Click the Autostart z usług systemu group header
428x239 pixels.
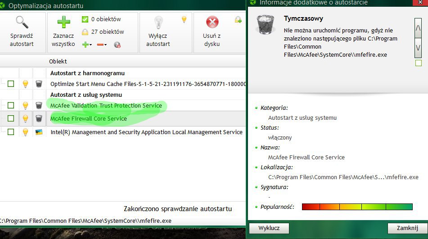86,95
